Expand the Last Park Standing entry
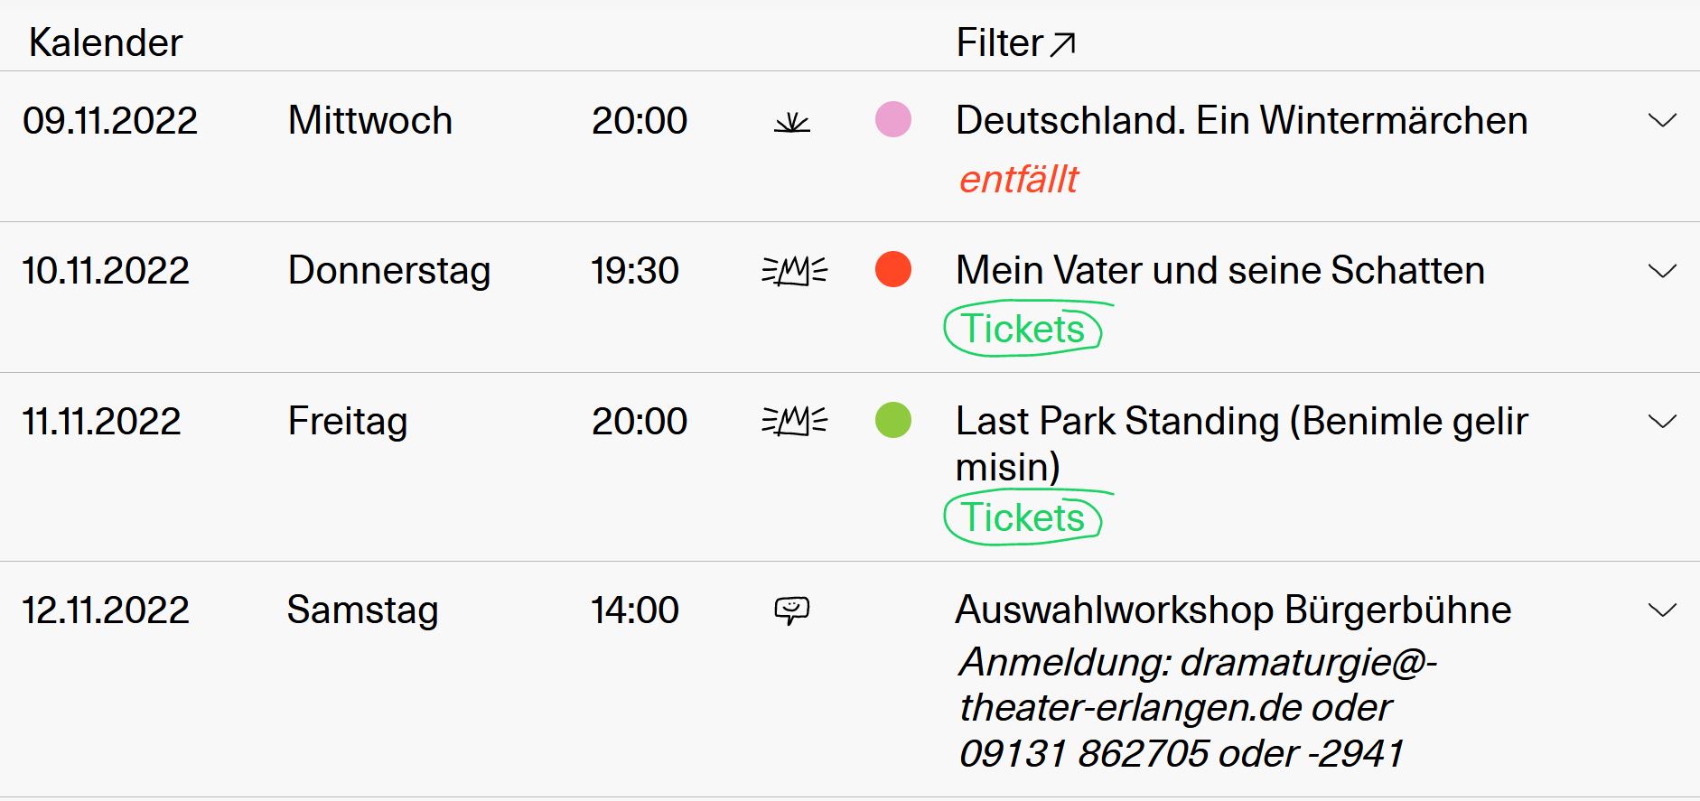Screen dimensions: 1700x801 (x=1662, y=422)
